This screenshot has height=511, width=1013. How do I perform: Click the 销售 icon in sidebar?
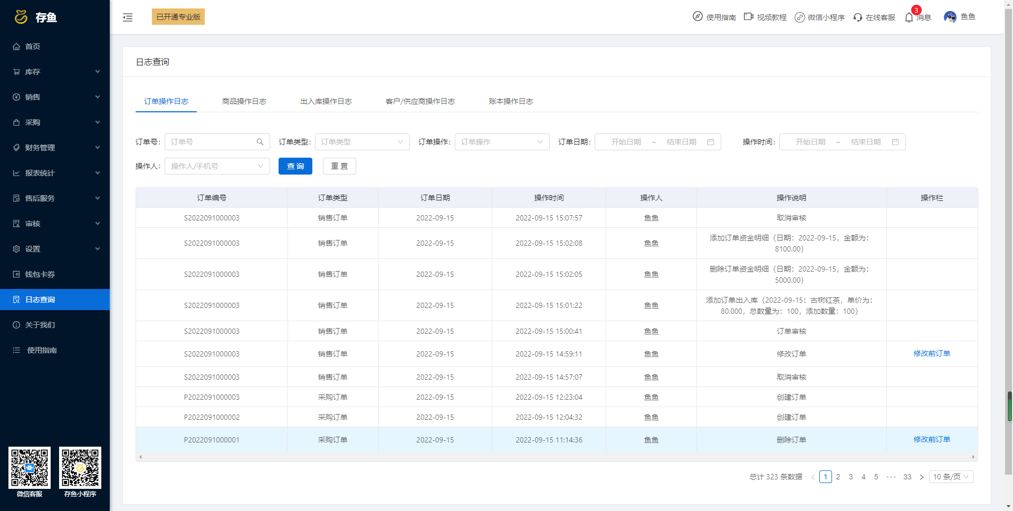coord(16,97)
